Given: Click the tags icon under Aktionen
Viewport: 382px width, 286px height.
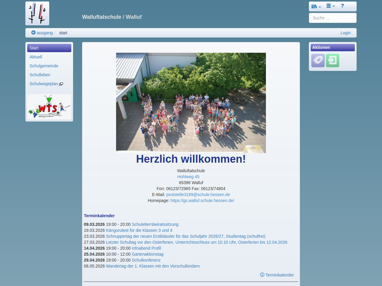Looking at the screenshot, I should tap(318, 60).
